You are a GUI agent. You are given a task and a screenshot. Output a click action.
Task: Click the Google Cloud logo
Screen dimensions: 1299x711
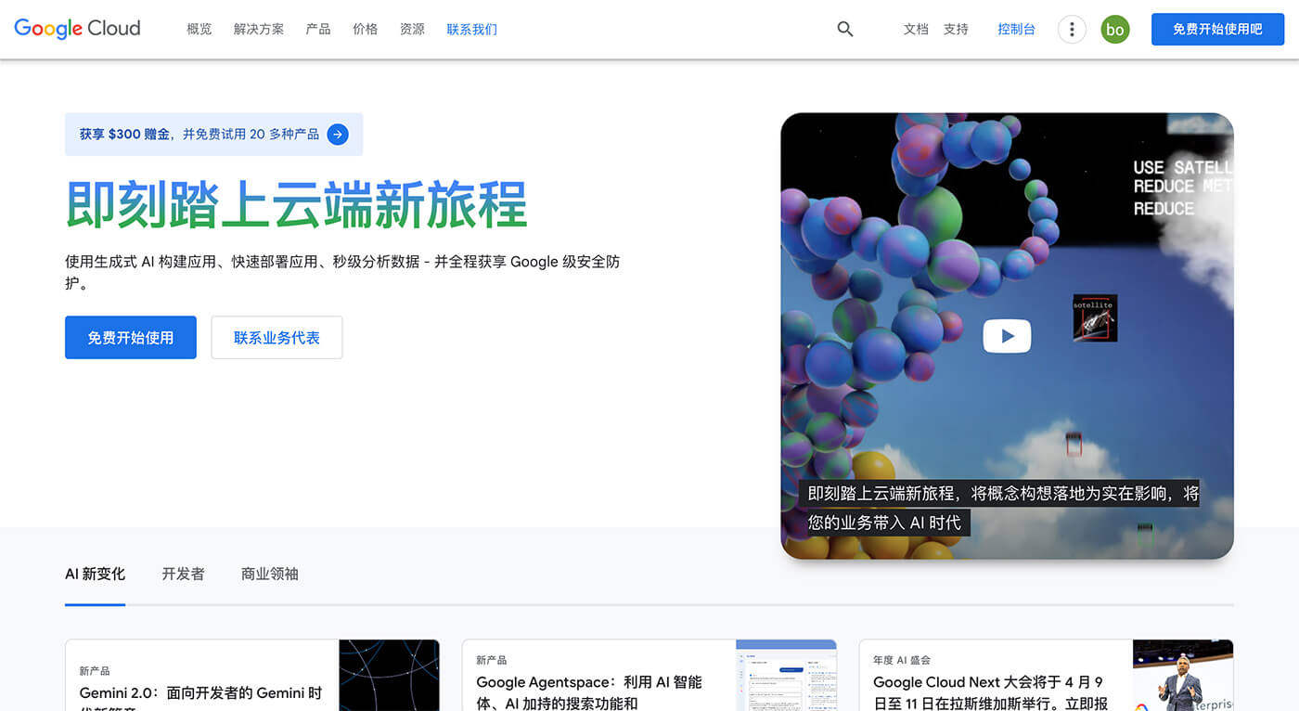(78, 29)
